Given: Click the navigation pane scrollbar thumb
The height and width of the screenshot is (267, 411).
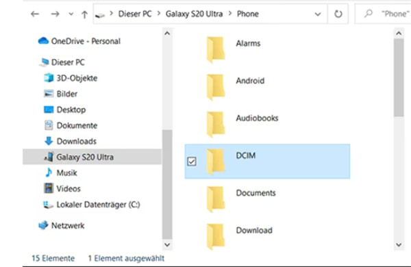Looking at the screenshot, I should point(167,184).
